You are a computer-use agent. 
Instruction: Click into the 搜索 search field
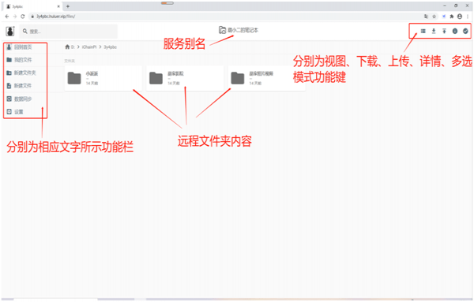click(69, 32)
